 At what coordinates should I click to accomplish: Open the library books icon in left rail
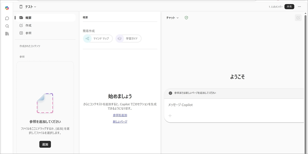coord(7,34)
